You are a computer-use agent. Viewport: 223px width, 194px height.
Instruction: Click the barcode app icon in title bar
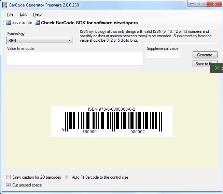[5, 5]
